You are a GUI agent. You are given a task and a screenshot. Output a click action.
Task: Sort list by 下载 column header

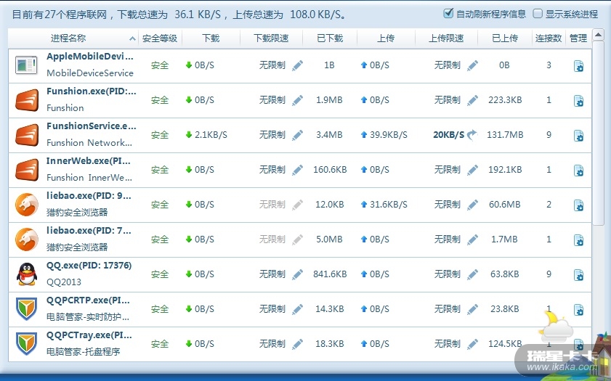pos(211,38)
